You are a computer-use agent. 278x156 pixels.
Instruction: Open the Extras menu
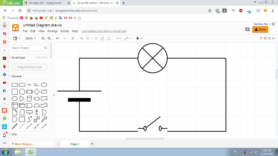[x=65, y=31]
